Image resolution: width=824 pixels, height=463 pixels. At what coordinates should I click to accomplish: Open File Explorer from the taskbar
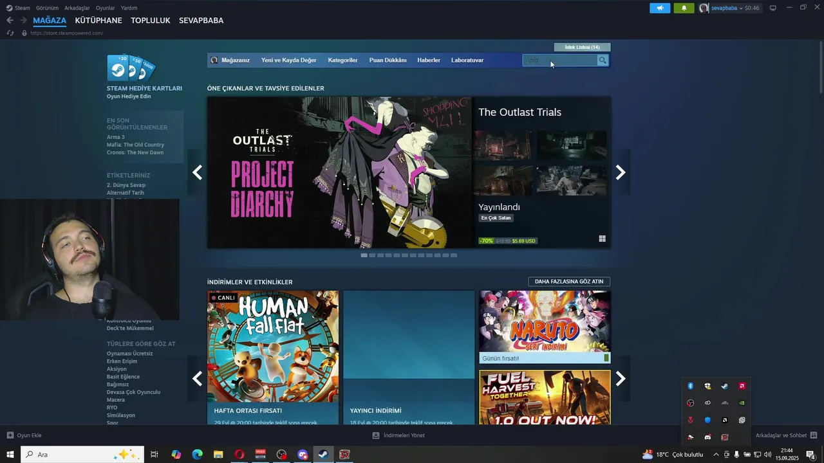[218, 455]
